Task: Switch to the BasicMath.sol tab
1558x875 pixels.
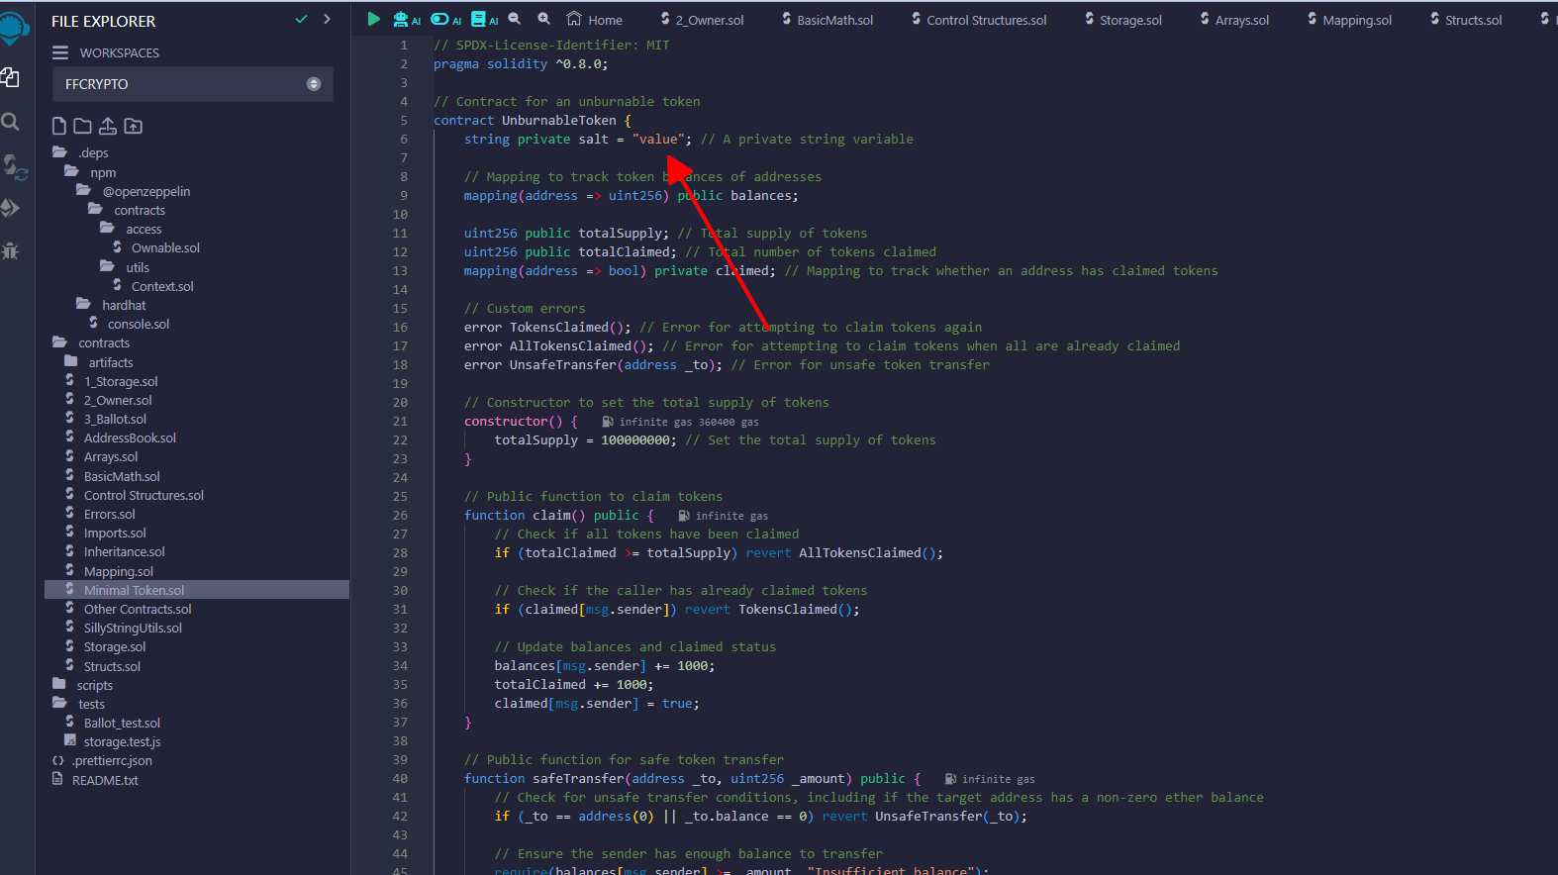Action: (x=828, y=19)
